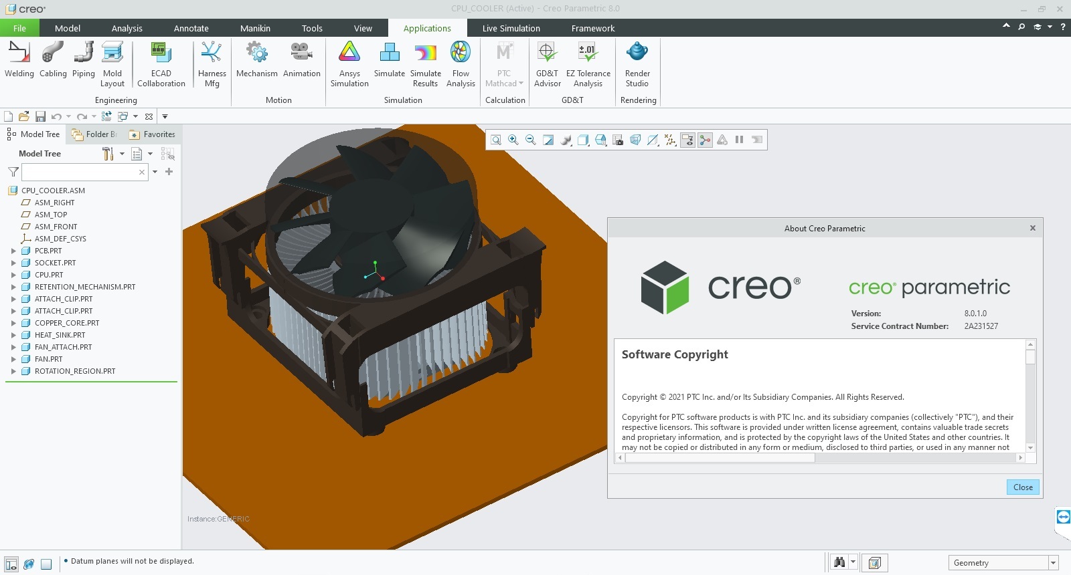Toggle Annotation Display in graphics toolbar
This screenshot has width=1071, height=575.
pos(687,140)
